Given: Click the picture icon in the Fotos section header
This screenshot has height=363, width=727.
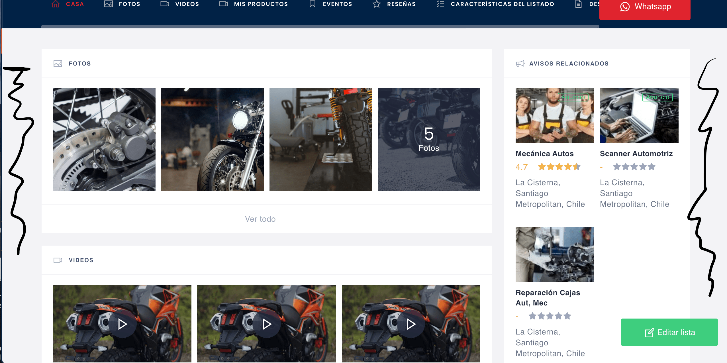Looking at the screenshot, I should (58, 64).
